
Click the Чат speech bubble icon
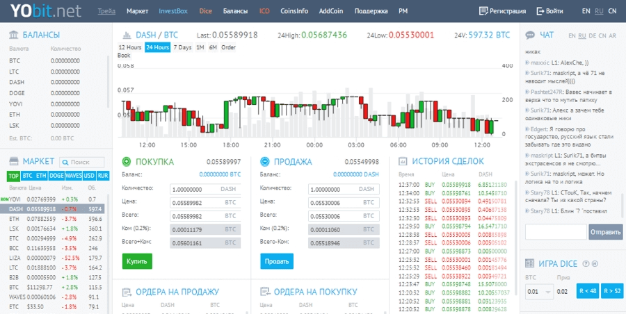[x=530, y=35]
